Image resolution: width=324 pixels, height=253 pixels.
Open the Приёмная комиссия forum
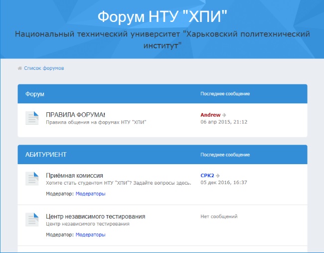click(x=74, y=176)
